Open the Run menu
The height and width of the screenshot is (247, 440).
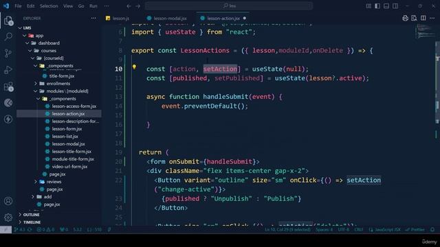(93, 6)
